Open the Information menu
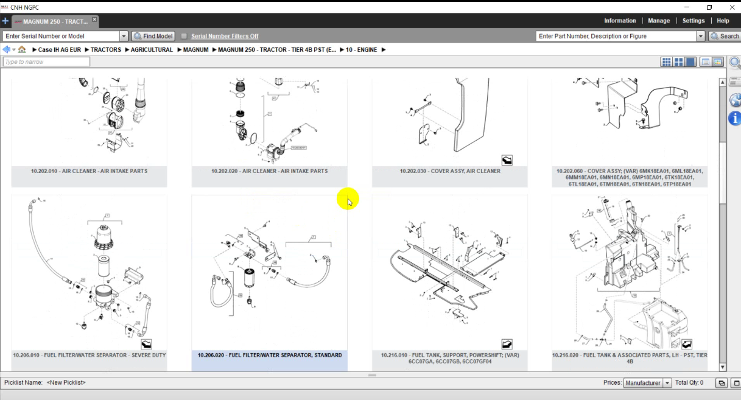 (x=620, y=21)
